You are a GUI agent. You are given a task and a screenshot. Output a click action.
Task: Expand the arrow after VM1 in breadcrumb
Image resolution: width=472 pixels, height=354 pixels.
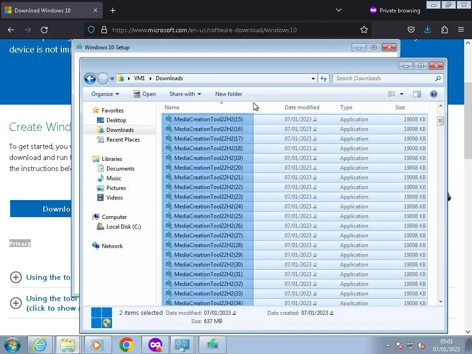click(151, 78)
